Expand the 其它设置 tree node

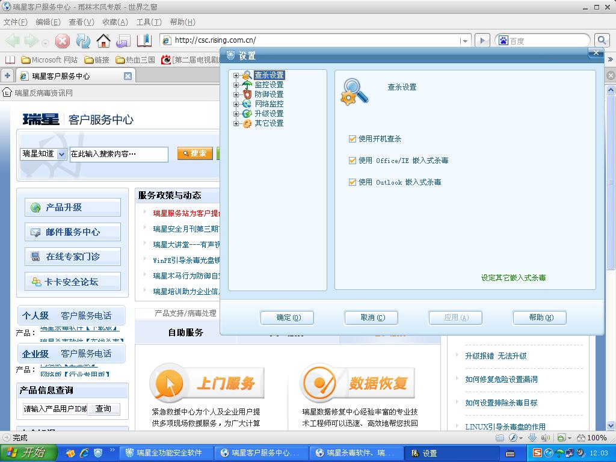236,123
